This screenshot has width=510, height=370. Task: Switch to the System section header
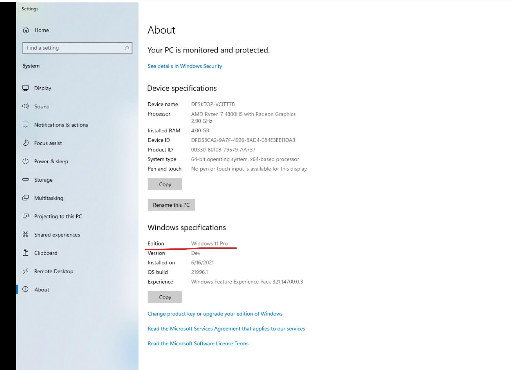pos(31,66)
